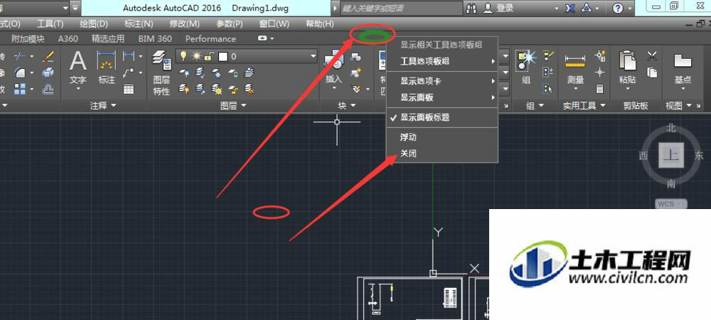Select the Offset tool
The image size is (711, 320).
click(48, 90)
